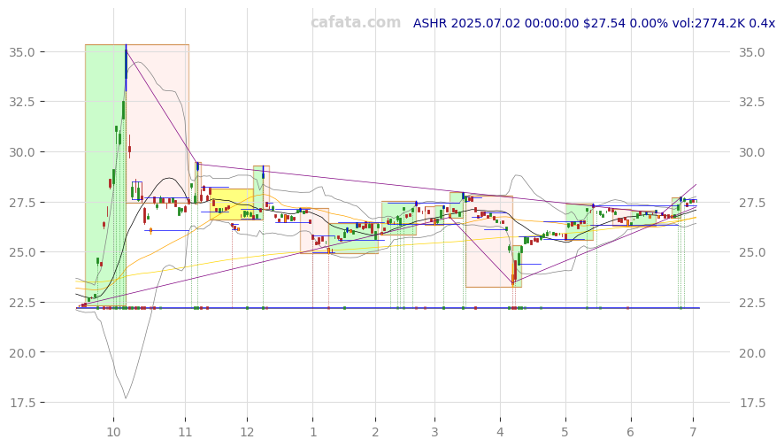784x447 pixels.
Task: Click the 'ASHR' ticker symbol in the chart title
Action: pyautogui.click(x=430, y=23)
